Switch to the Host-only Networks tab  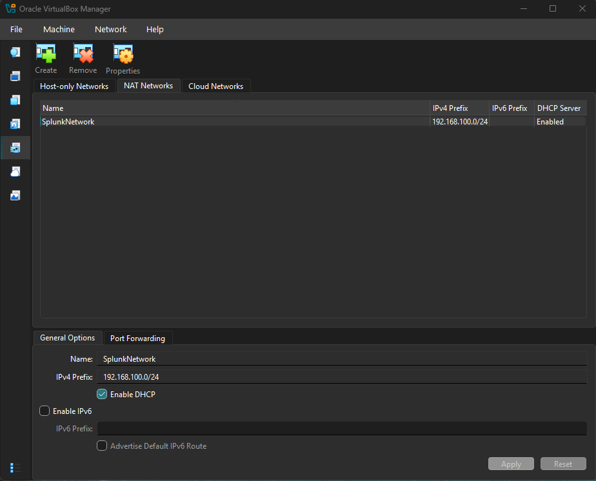click(x=74, y=86)
